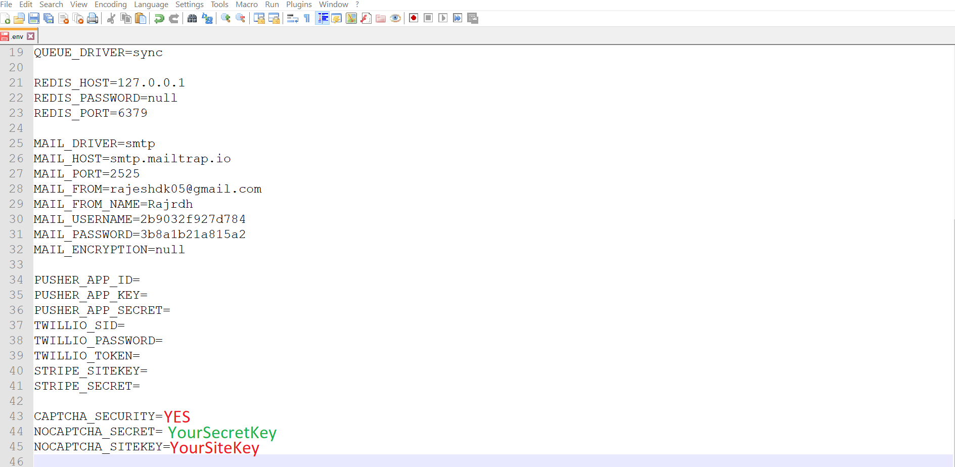Place cursor on the MAIL_PASSWORD line

[140, 235]
